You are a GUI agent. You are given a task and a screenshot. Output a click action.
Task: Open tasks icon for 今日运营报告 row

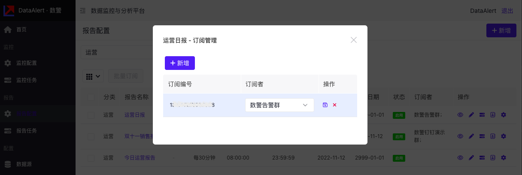(x=482, y=158)
